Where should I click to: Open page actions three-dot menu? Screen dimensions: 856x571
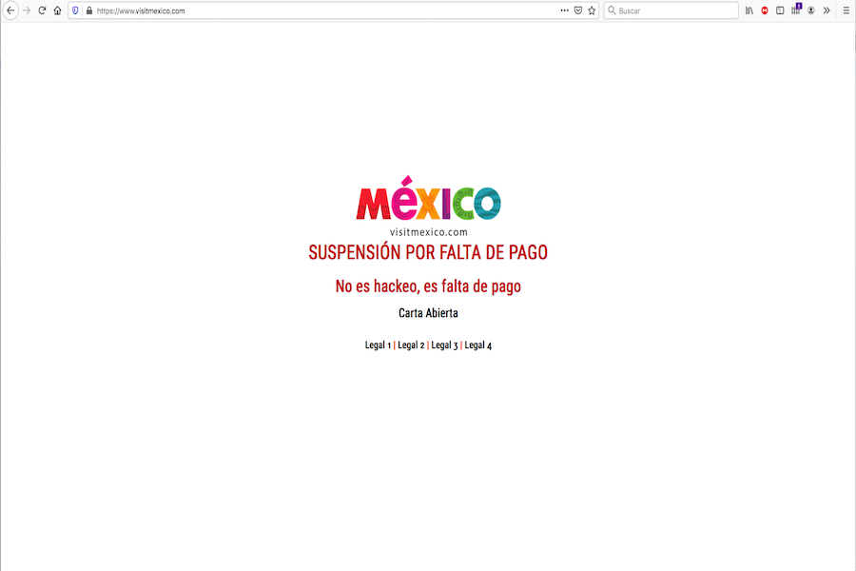pyautogui.click(x=564, y=10)
